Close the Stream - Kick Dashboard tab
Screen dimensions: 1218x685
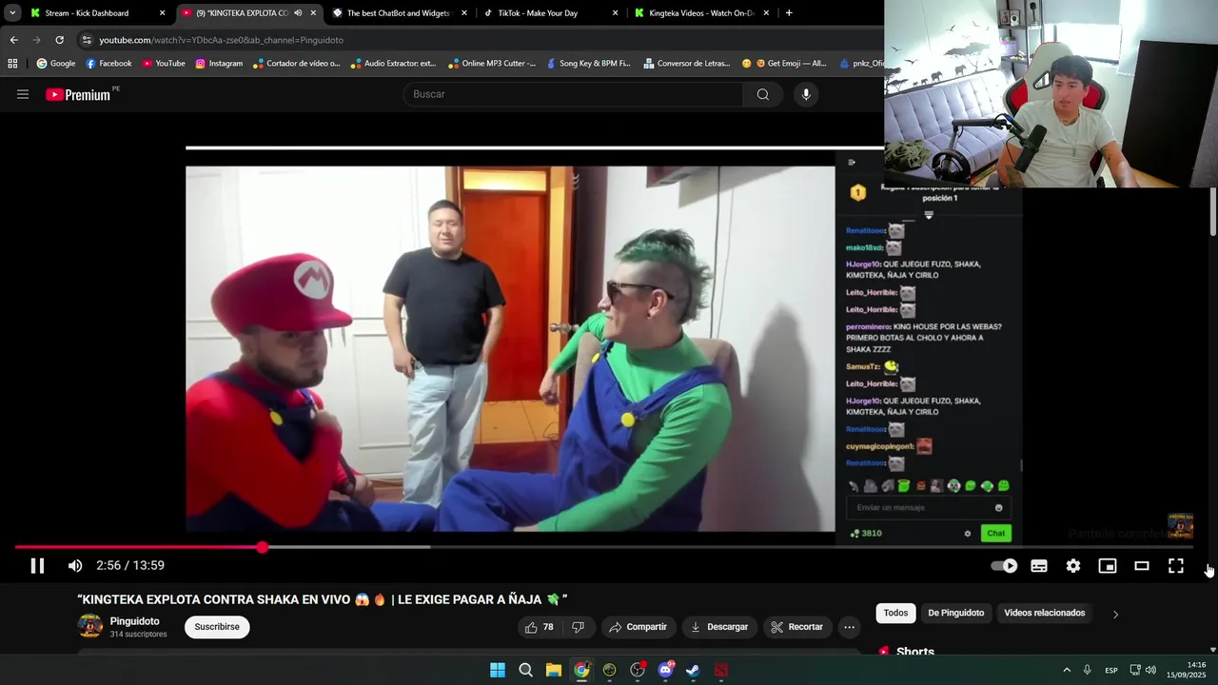[162, 13]
